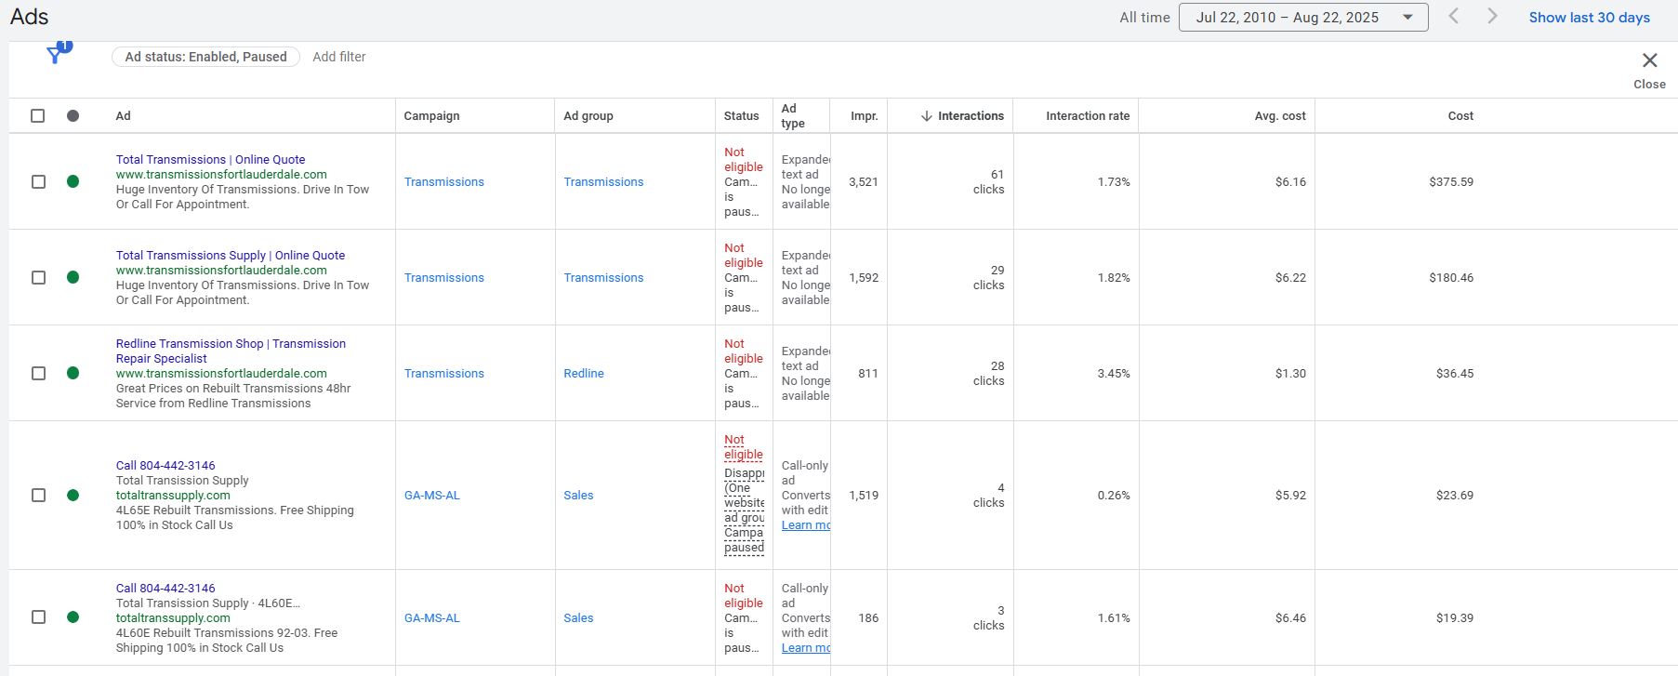Sort by the Impr. column header

pyautogui.click(x=864, y=116)
